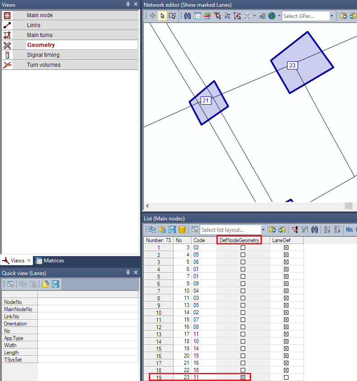Screen dimensions: 357x381
Task: Click the red filter funnel icon in list
Action: (x=295, y=230)
